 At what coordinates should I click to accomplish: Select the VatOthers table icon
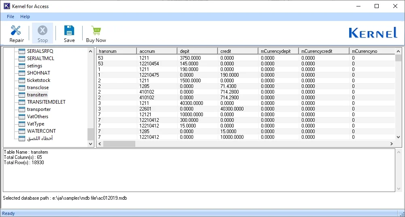(22, 117)
